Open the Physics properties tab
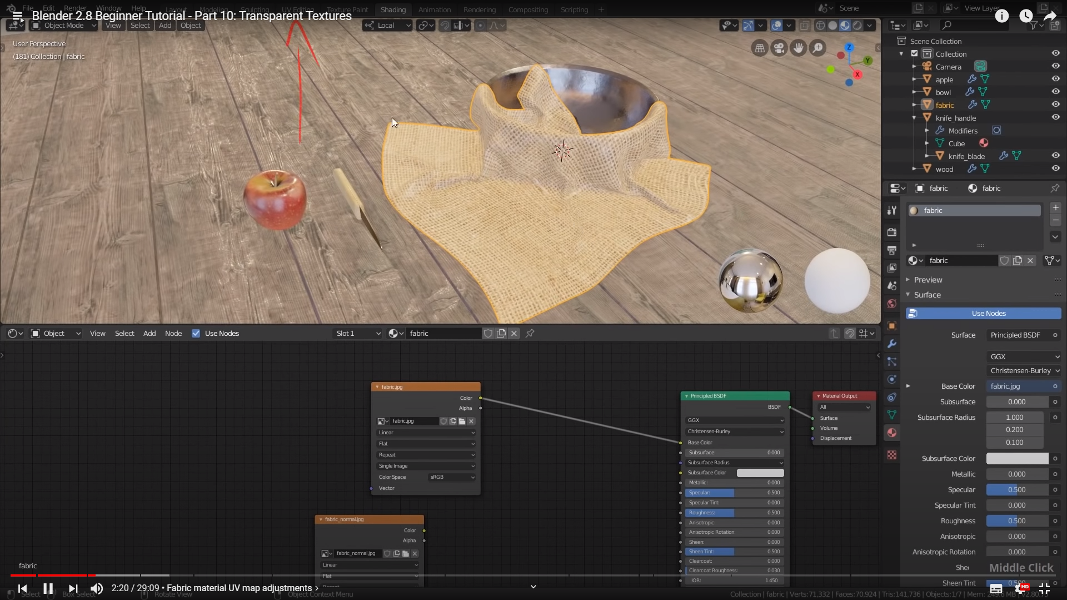This screenshot has width=1067, height=600. coord(892,379)
